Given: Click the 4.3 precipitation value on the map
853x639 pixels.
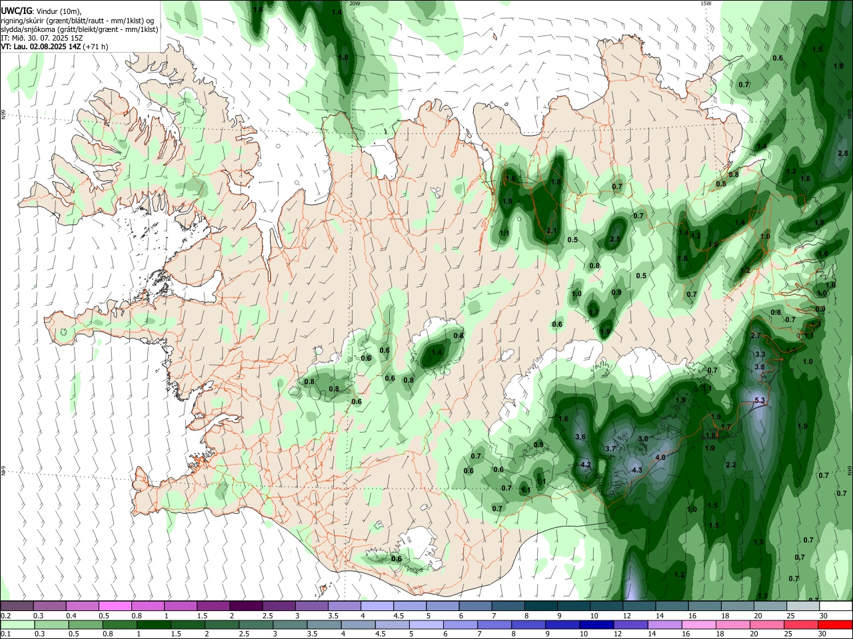Looking at the screenshot, I should coord(636,471).
